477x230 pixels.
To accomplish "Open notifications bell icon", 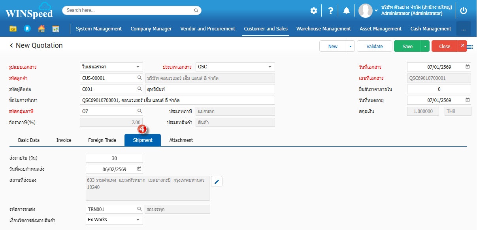I will click(347, 11).
